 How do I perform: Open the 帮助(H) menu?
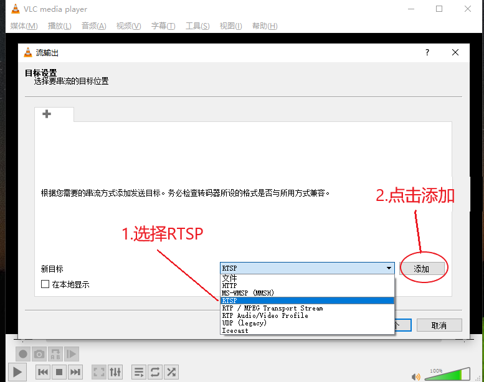(x=265, y=26)
